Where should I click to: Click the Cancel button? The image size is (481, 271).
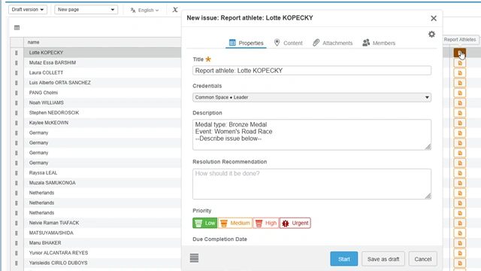tap(422, 259)
